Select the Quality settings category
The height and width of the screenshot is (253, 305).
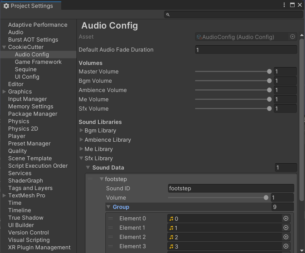pyautogui.click(x=17, y=151)
